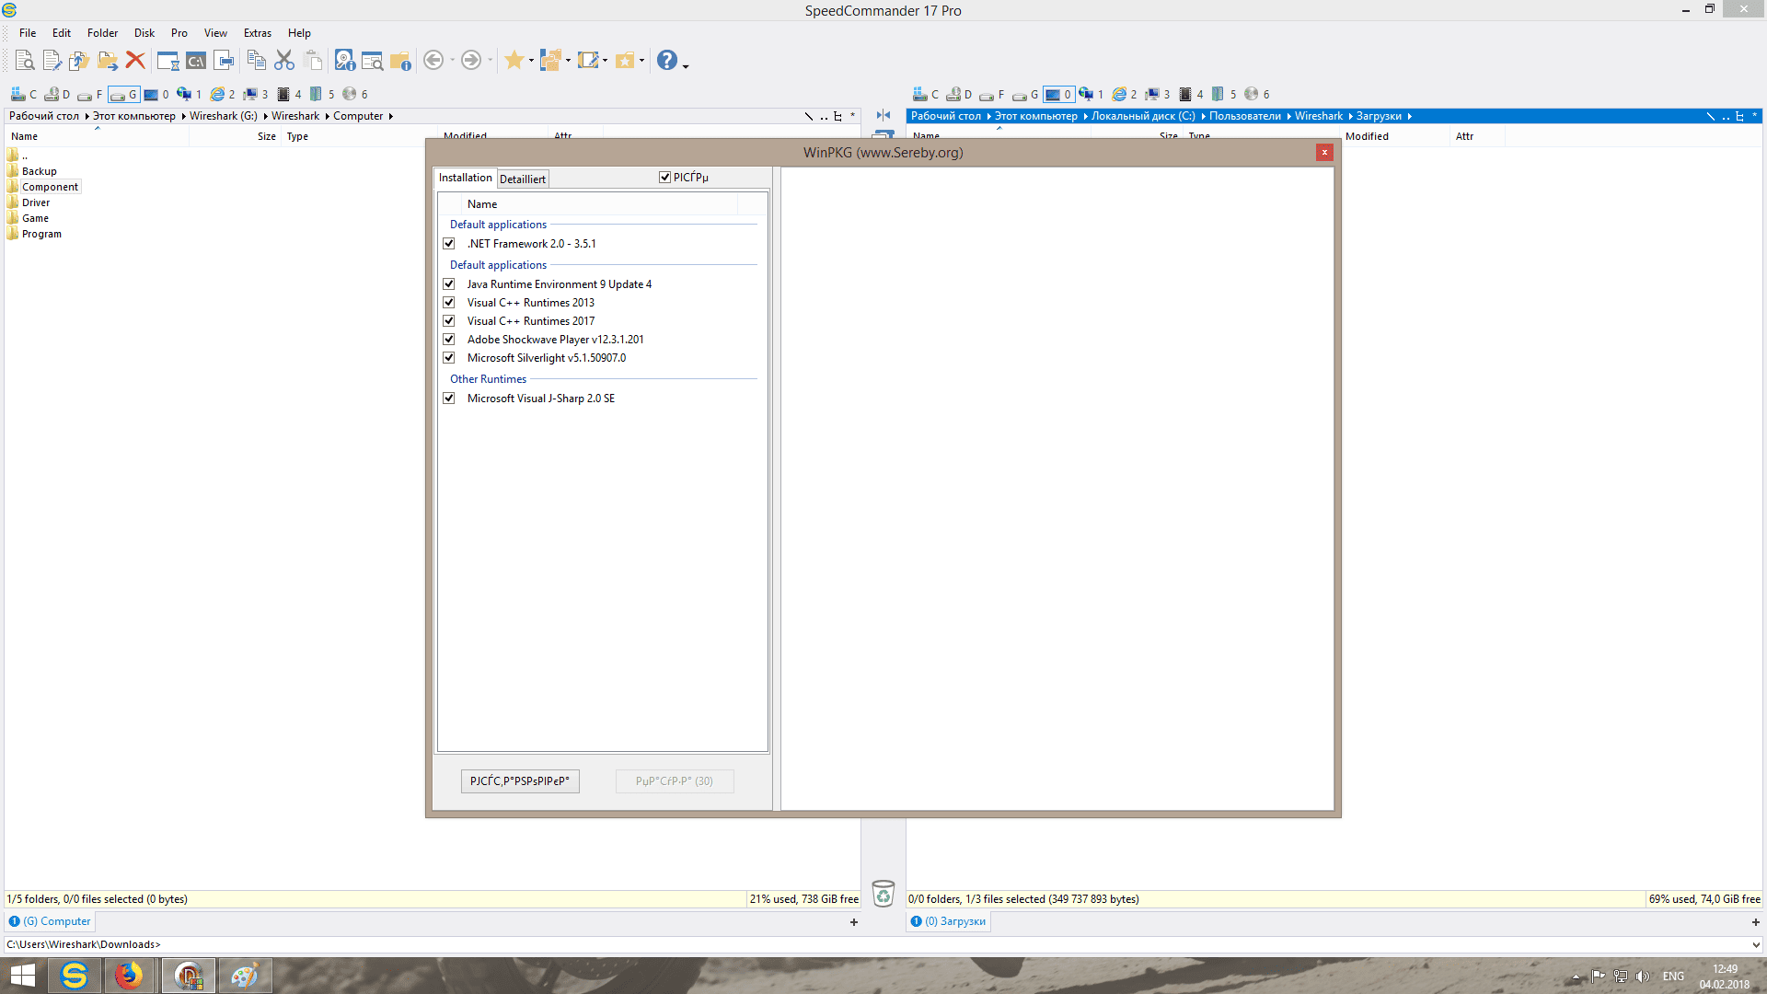
Task: Open the (0) Загрузки folder tab
Action: [x=948, y=921]
